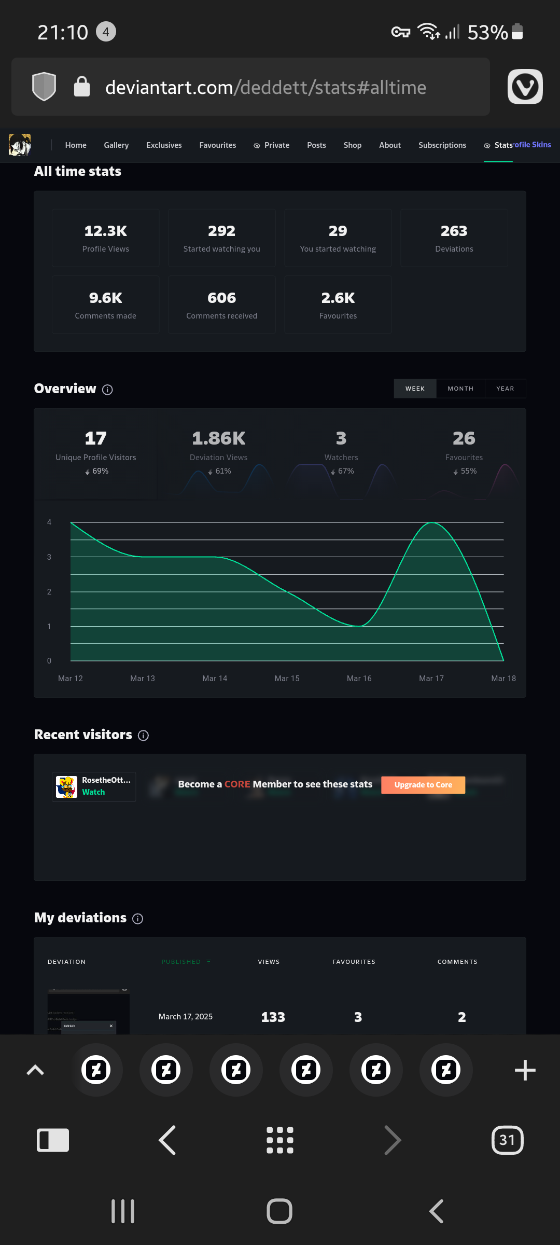This screenshot has width=560, height=1245.
Task: Switch to the second DeviantArt browser tab
Action: point(166,1070)
